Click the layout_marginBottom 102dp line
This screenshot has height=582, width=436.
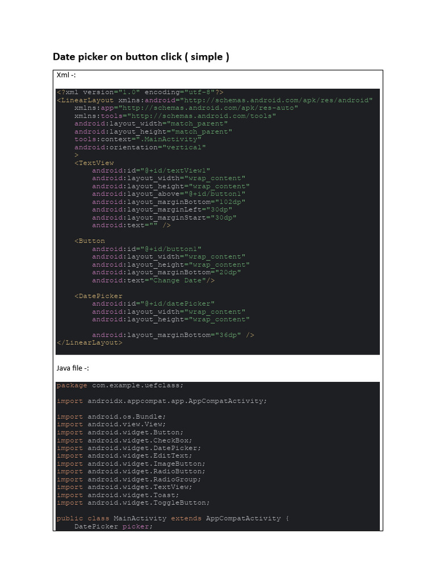[169, 202]
